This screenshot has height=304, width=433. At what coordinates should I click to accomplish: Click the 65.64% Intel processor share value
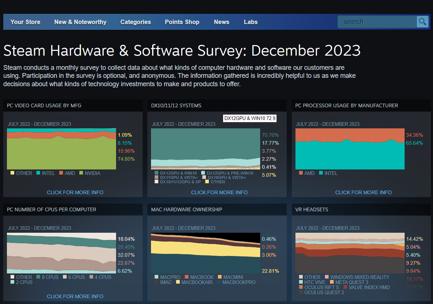(414, 143)
